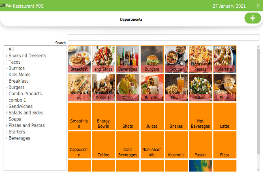This screenshot has width=263, height=174.
Task: Open the Latte tile
Action: (x=225, y=116)
